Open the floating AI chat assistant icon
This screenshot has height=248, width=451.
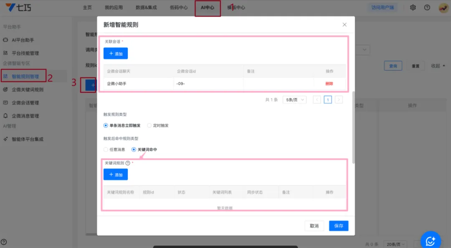coord(430,241)
